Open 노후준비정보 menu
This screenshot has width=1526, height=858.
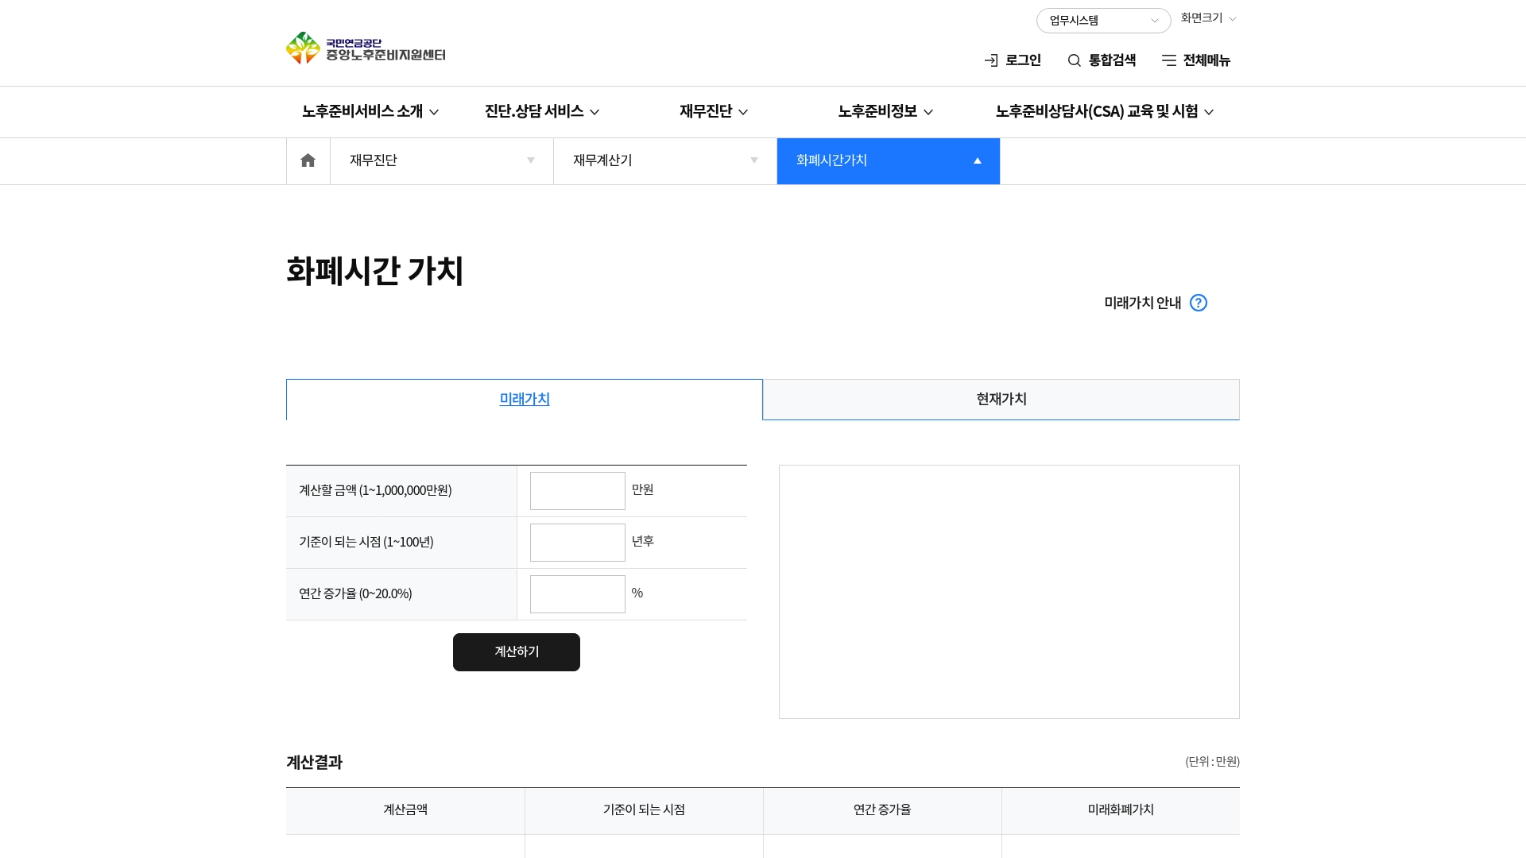point(885,112)
